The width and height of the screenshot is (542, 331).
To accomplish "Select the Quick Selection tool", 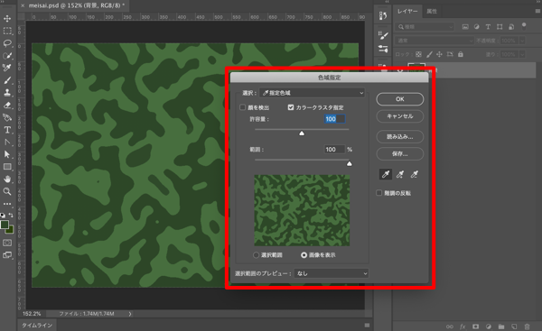I will (x=7, y=56).
